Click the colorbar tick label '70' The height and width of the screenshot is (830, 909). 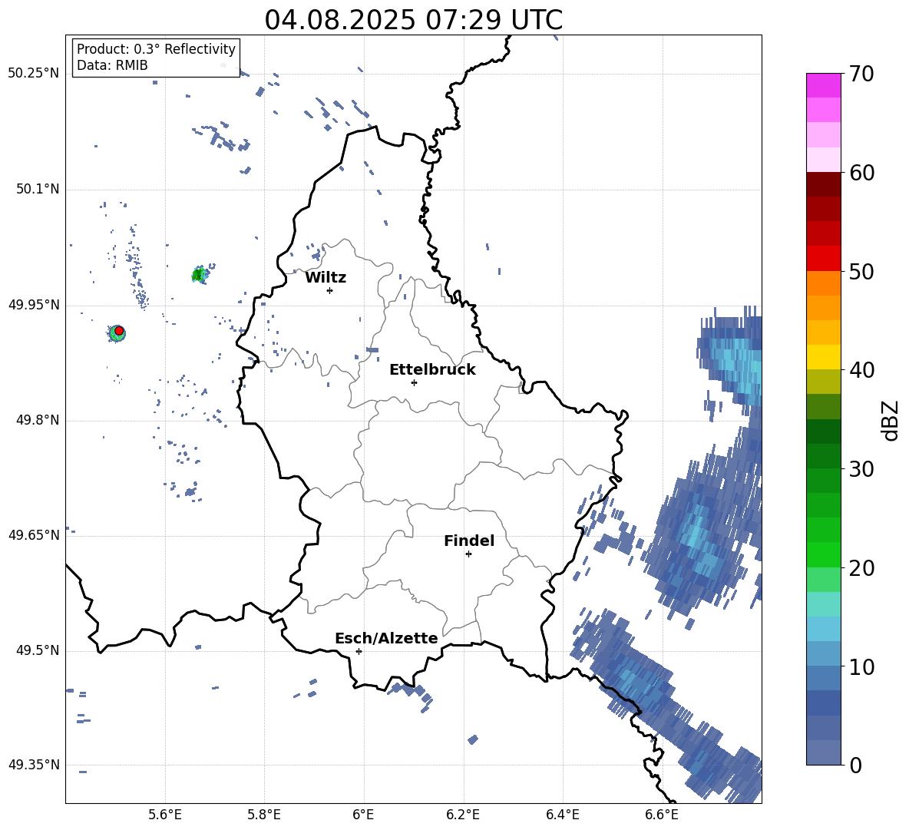[x=861, y=74]
